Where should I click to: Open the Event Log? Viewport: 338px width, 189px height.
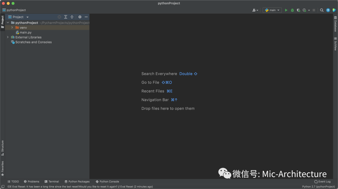click(x=322, y=182)
